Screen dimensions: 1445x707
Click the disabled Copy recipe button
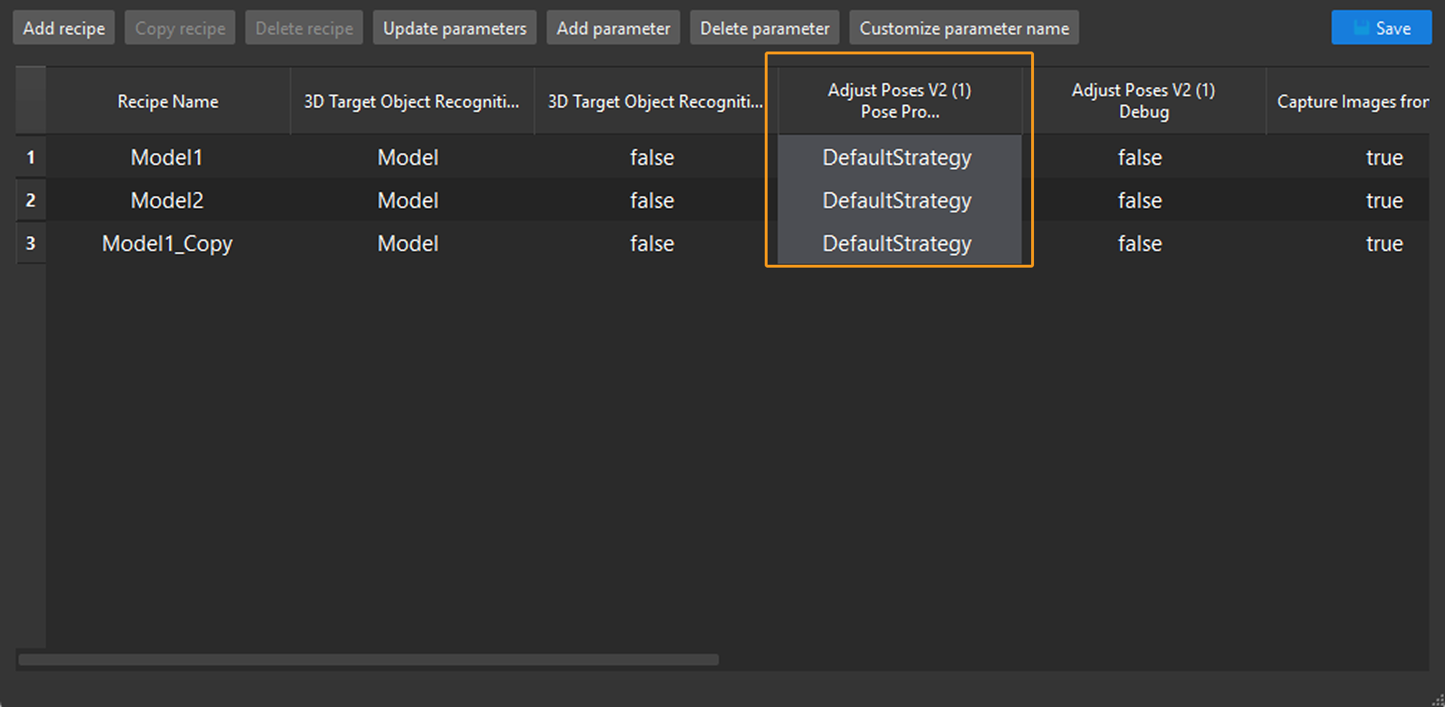coord(180,27)
